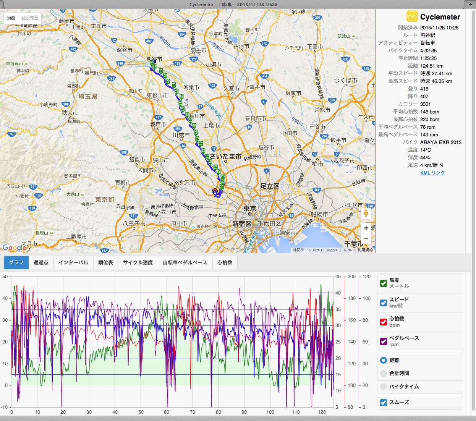Select the グラフ tab
Viewport: 476px width, 421px height.
point(16,262)
